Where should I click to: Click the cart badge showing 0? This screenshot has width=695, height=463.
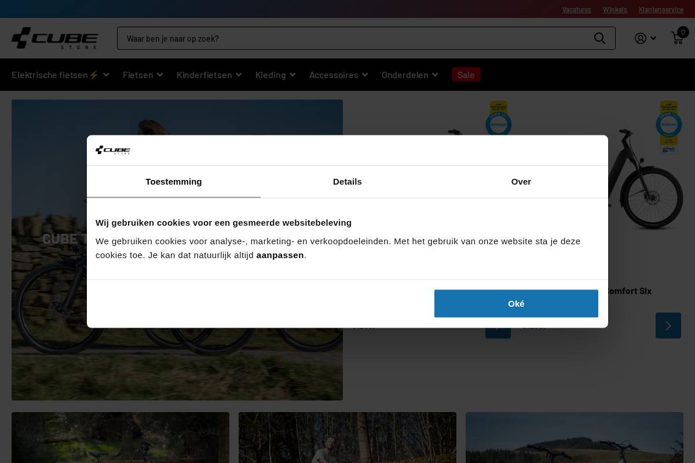[x=683, y=32]
